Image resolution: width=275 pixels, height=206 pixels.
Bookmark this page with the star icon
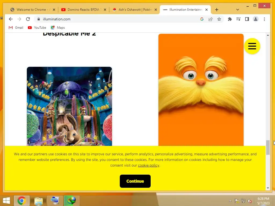click(x=219, y=19)
